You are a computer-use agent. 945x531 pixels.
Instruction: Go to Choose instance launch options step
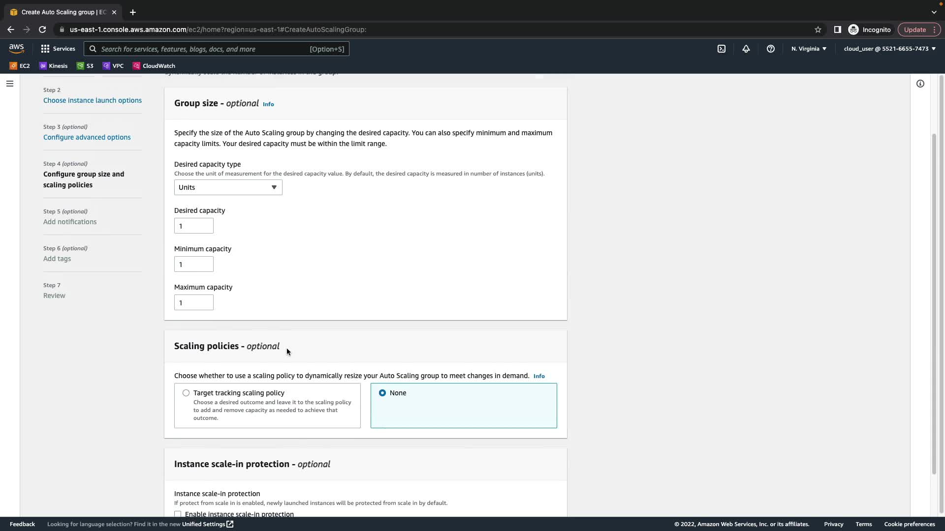tap(92, 100)
